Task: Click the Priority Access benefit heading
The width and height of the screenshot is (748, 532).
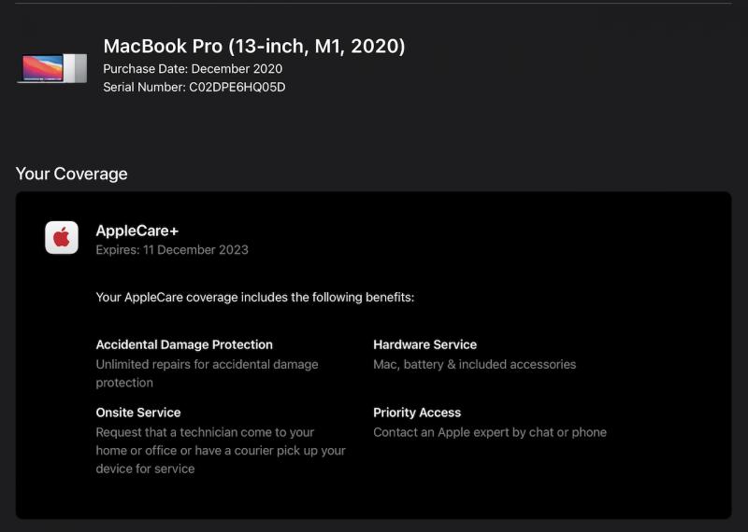Action: [417, 413]
